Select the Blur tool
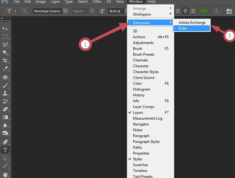The image size is (235, 178). tap(5, 125)
